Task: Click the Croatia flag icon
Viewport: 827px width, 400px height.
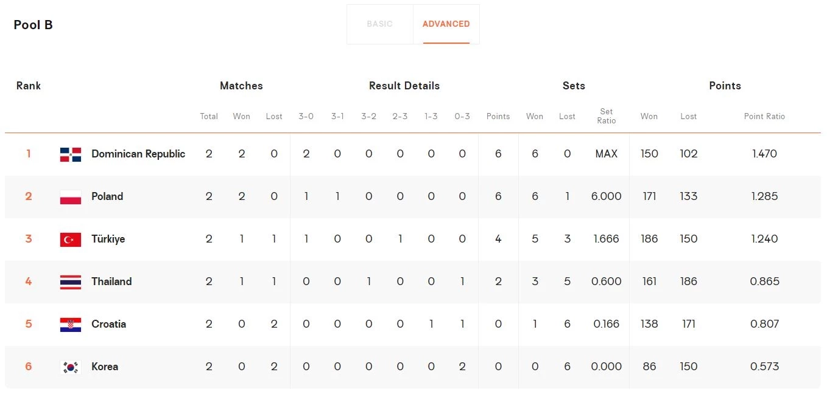Action: coord(71,325)
